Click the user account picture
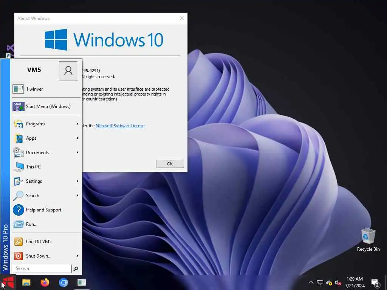The image size is (387, 290). pyautogui.click(x=68, y=71)
